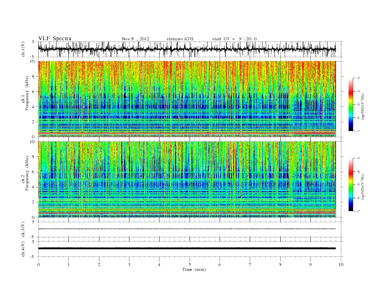The image size is (384, 297).
Task: Click inside the ch.2 spectrogram panel
Action: pos(187,180)
